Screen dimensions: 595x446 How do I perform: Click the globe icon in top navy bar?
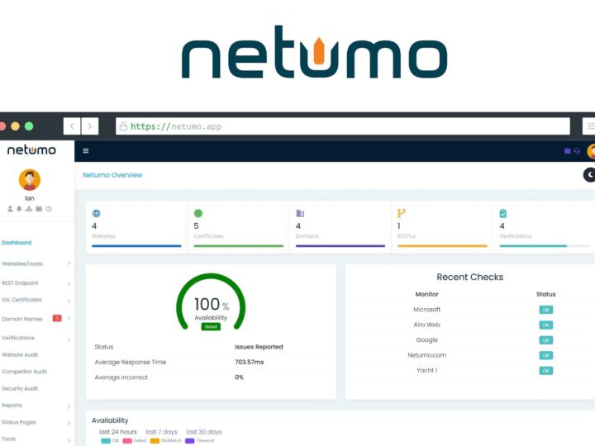click(577, 151)
